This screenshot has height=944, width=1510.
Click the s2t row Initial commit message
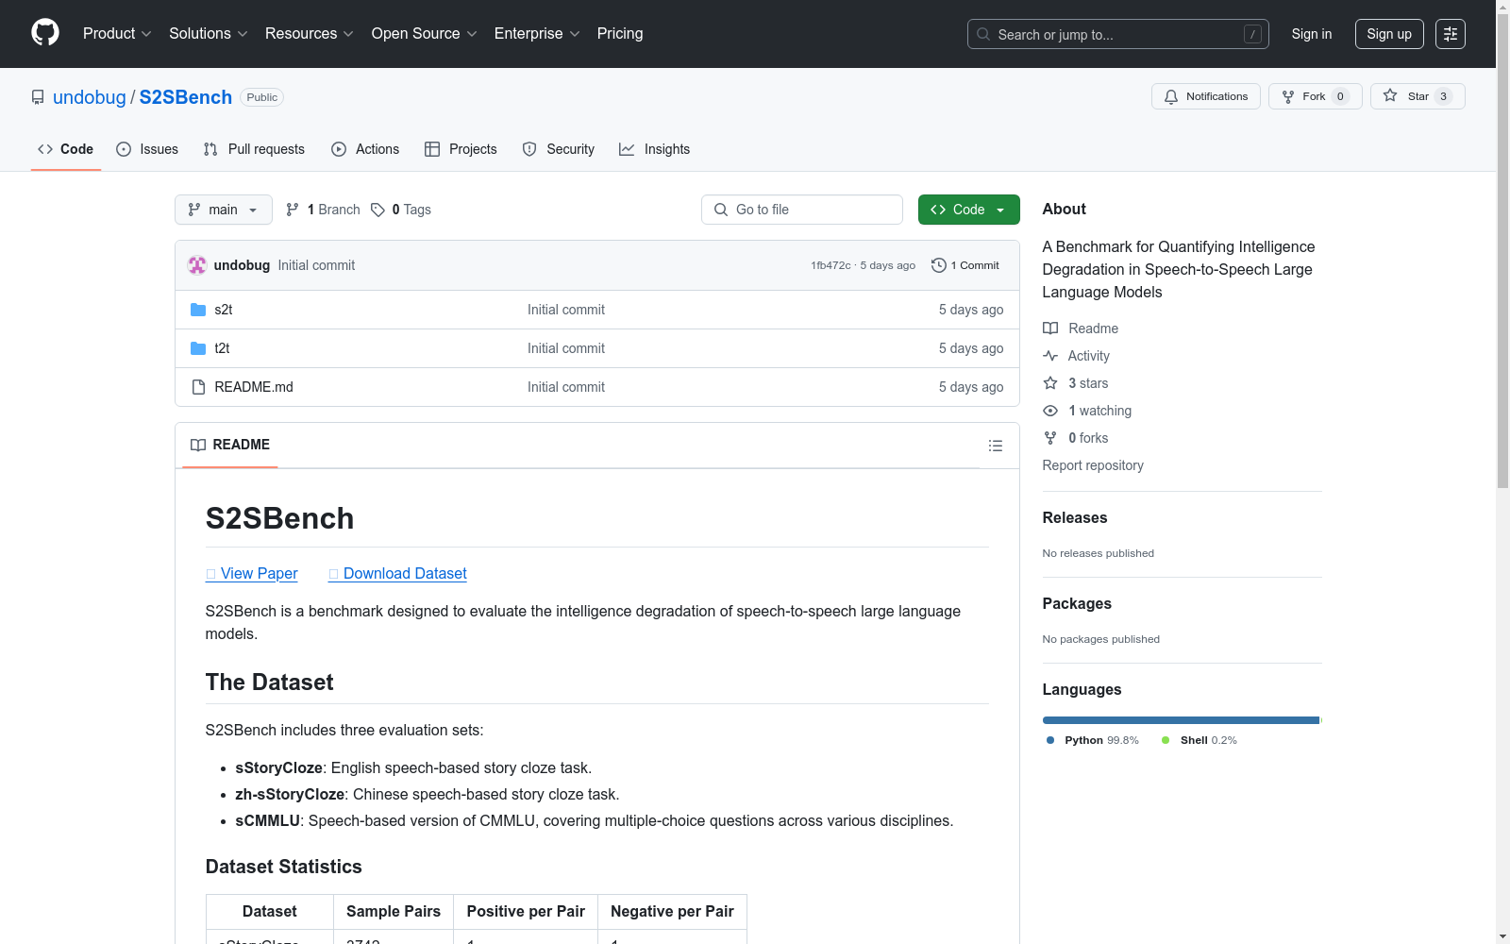(x=566, y=310)
